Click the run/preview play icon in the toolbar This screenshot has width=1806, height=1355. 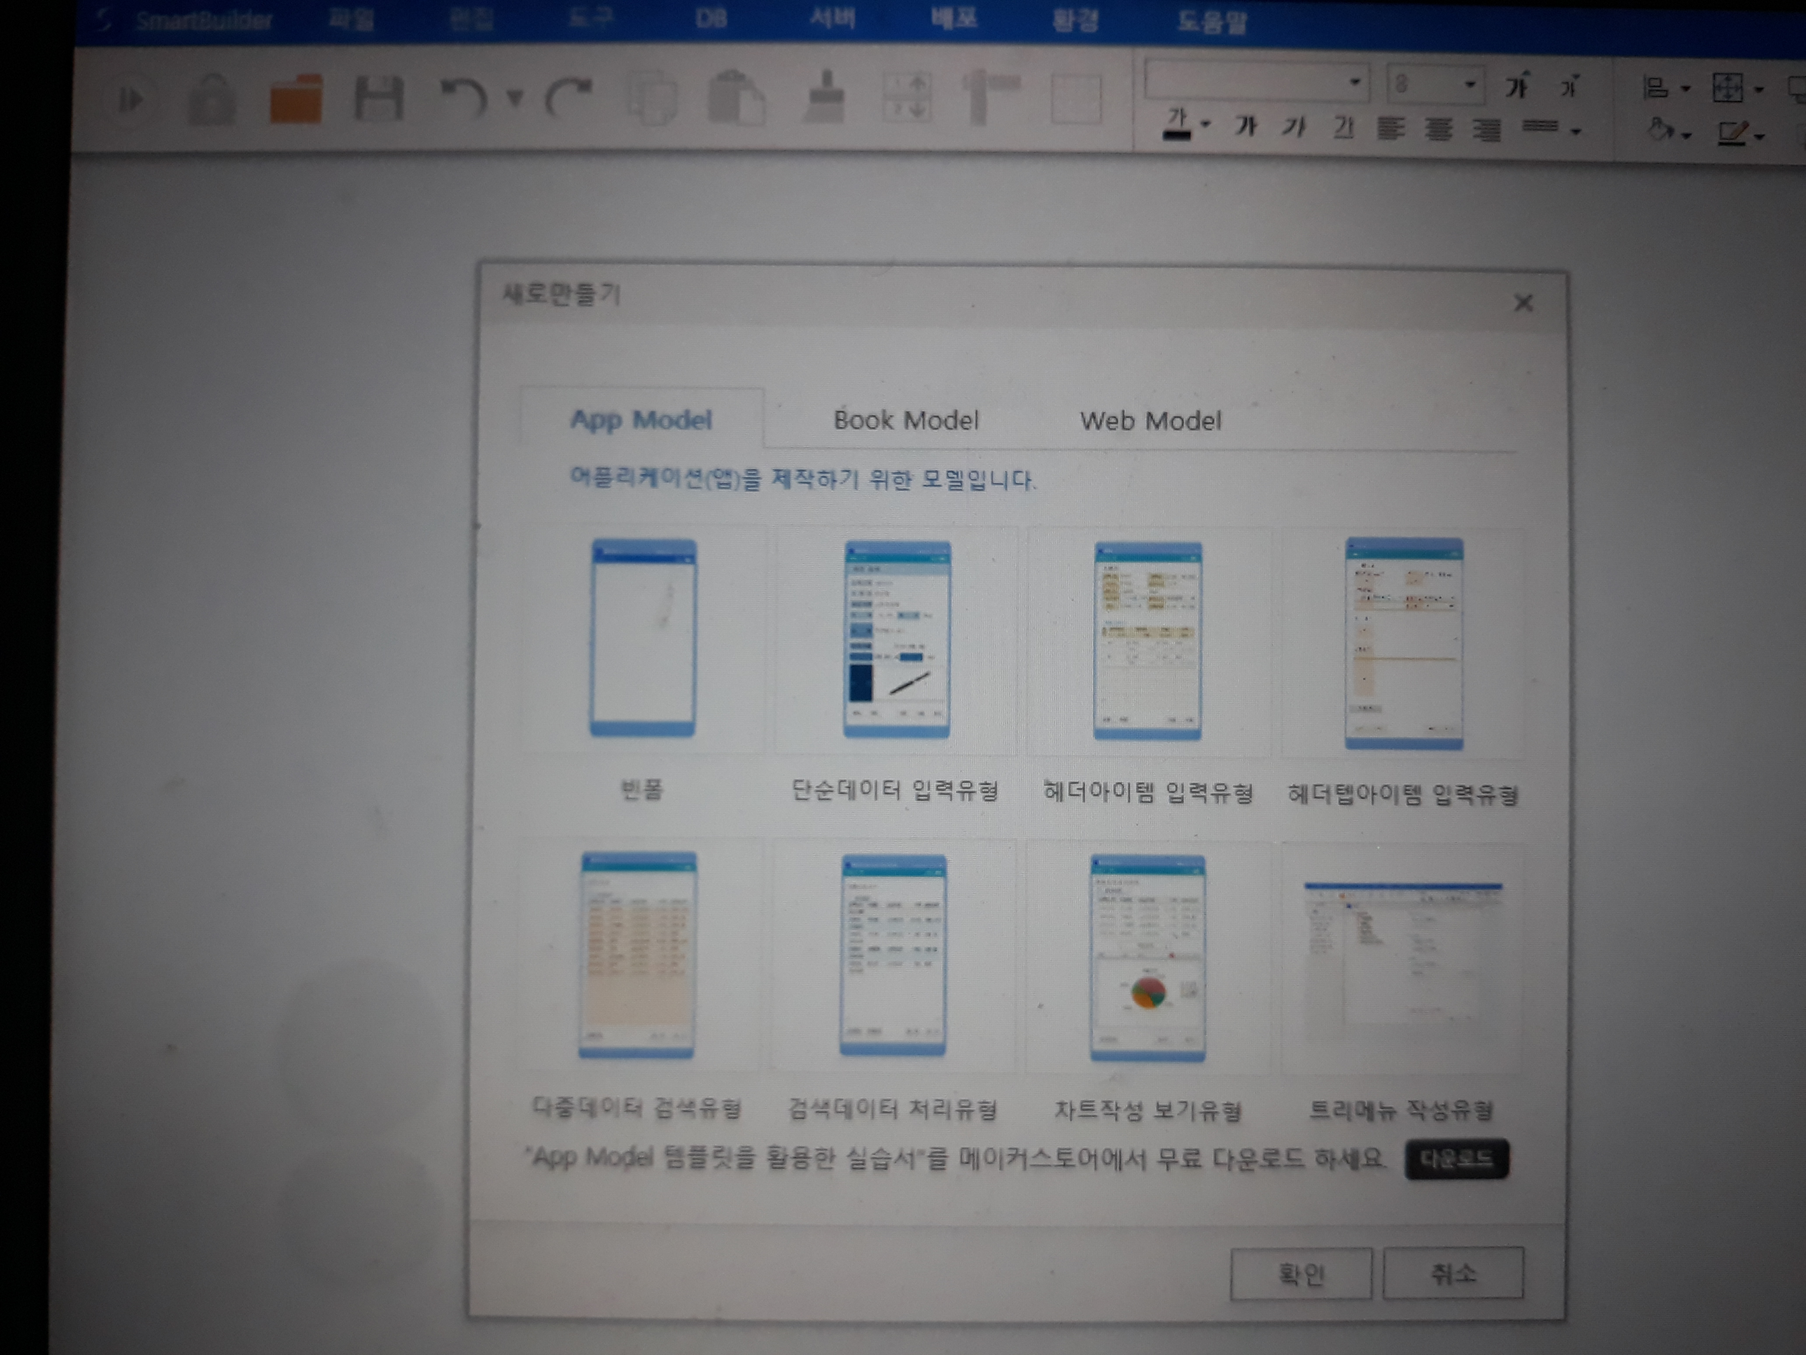tap(131, 101)
